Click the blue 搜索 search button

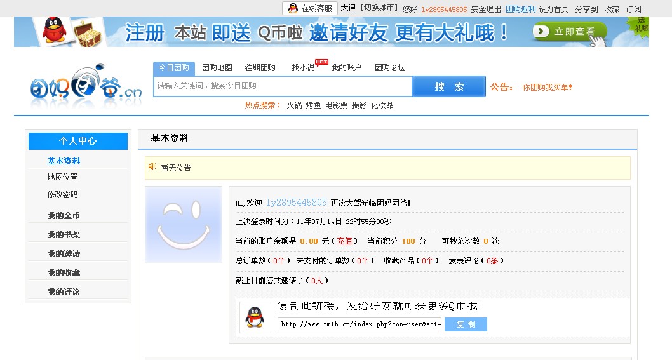click(448, 86)
